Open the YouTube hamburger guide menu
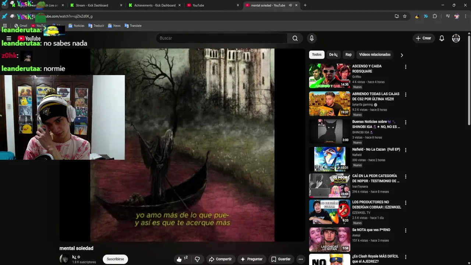The image size is (471, 265). point(9,38)
